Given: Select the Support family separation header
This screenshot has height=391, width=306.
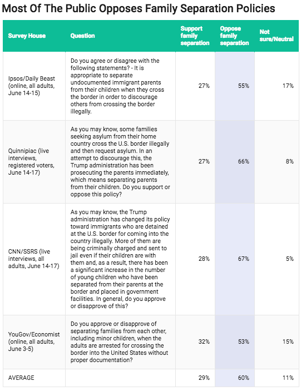Looking at the screenshot, I should click(195, 36).
